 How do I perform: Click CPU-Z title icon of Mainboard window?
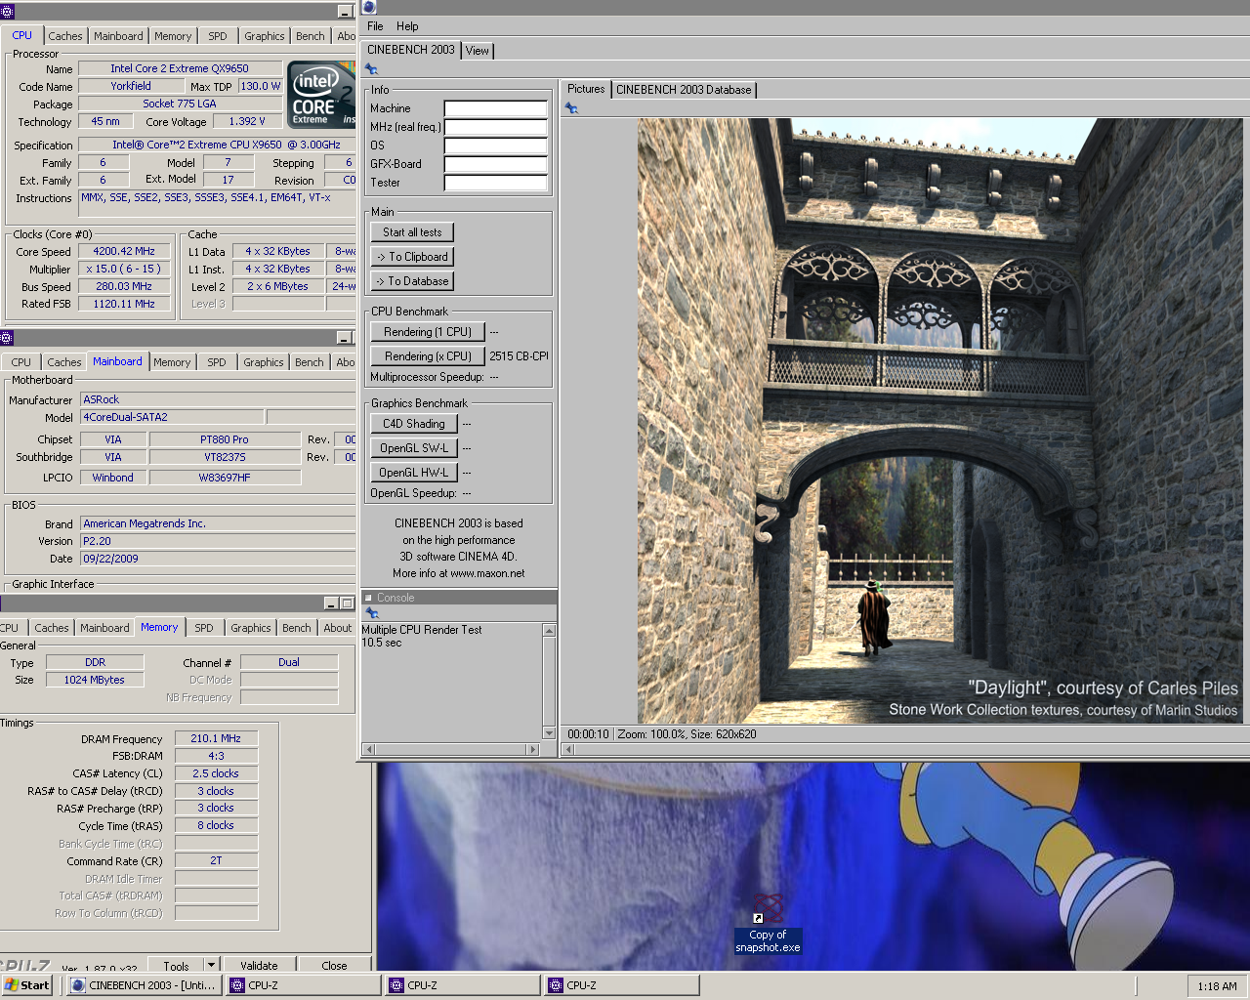coord(6,337)
